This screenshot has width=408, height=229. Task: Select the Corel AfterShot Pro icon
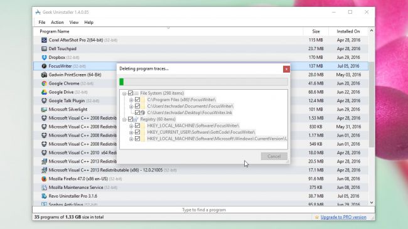pyautogui.click(x=44, y=40)
